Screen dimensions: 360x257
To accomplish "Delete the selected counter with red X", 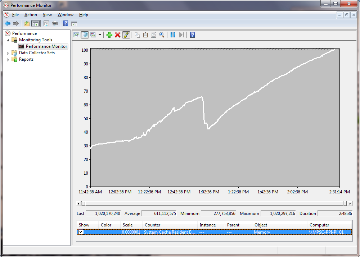I will 118,35.
